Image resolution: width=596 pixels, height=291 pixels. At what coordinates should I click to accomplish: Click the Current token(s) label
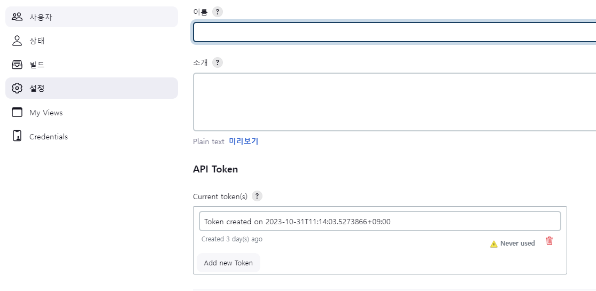(220, 196)
